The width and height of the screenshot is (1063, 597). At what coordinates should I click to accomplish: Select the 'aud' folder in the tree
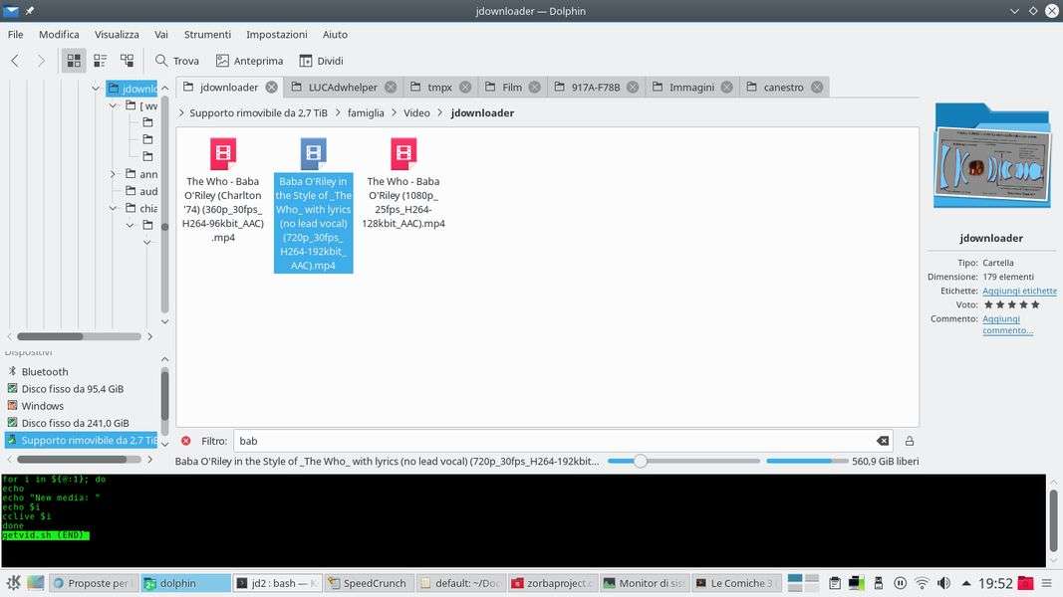141,192
